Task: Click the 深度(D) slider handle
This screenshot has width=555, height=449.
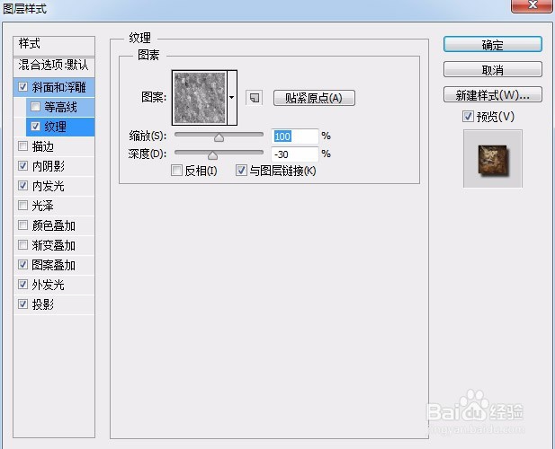Action: pos(212,155)
